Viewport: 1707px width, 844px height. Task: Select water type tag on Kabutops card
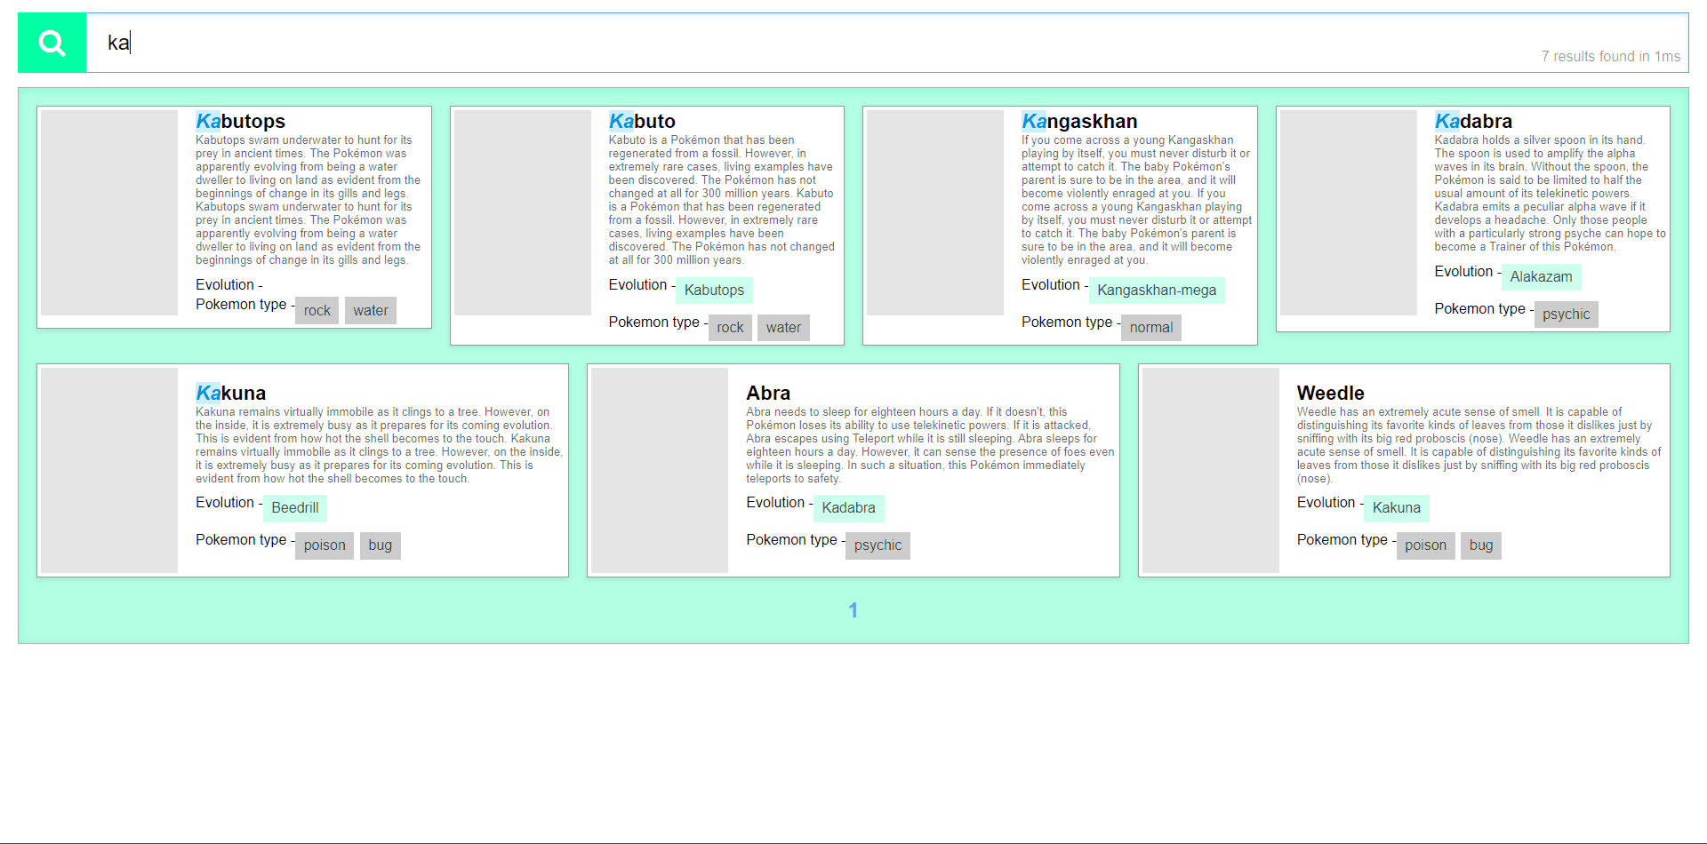371,311
